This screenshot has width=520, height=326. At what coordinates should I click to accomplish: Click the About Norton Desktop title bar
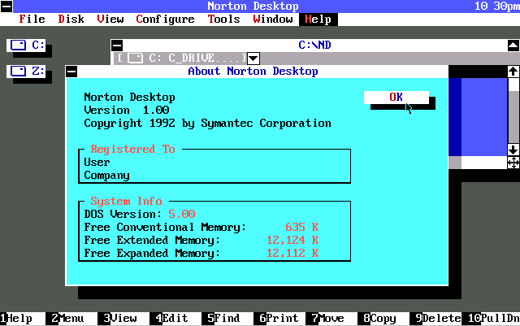(x=253, y=72)
